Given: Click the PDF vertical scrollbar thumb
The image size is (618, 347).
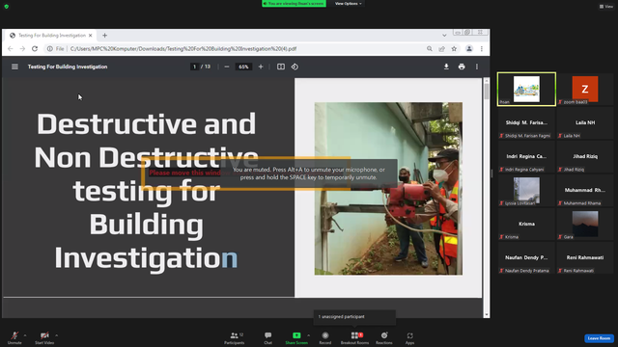Looking at the screenshot, I should [x=487, y=92].
